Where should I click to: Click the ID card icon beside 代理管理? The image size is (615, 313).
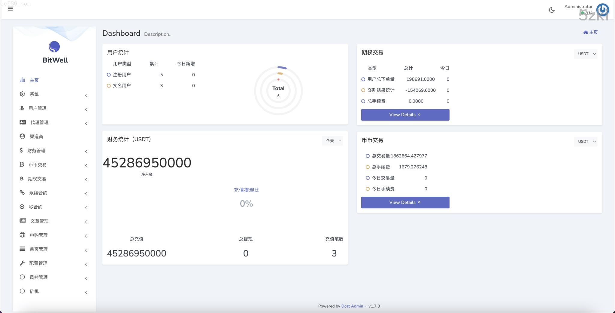[x=23, y=122]
